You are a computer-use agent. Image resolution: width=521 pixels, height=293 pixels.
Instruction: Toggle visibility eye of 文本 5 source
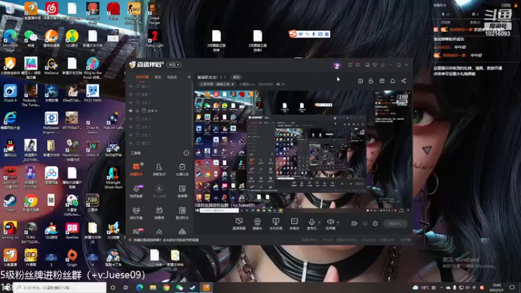(131, 103)
